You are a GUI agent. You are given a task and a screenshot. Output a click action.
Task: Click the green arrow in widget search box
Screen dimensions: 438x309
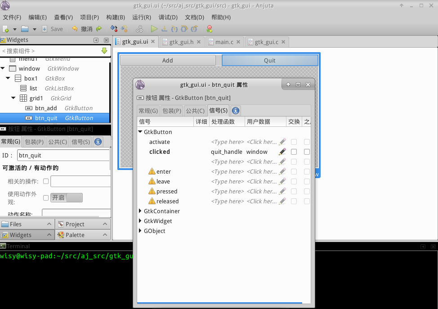(104, 51)
